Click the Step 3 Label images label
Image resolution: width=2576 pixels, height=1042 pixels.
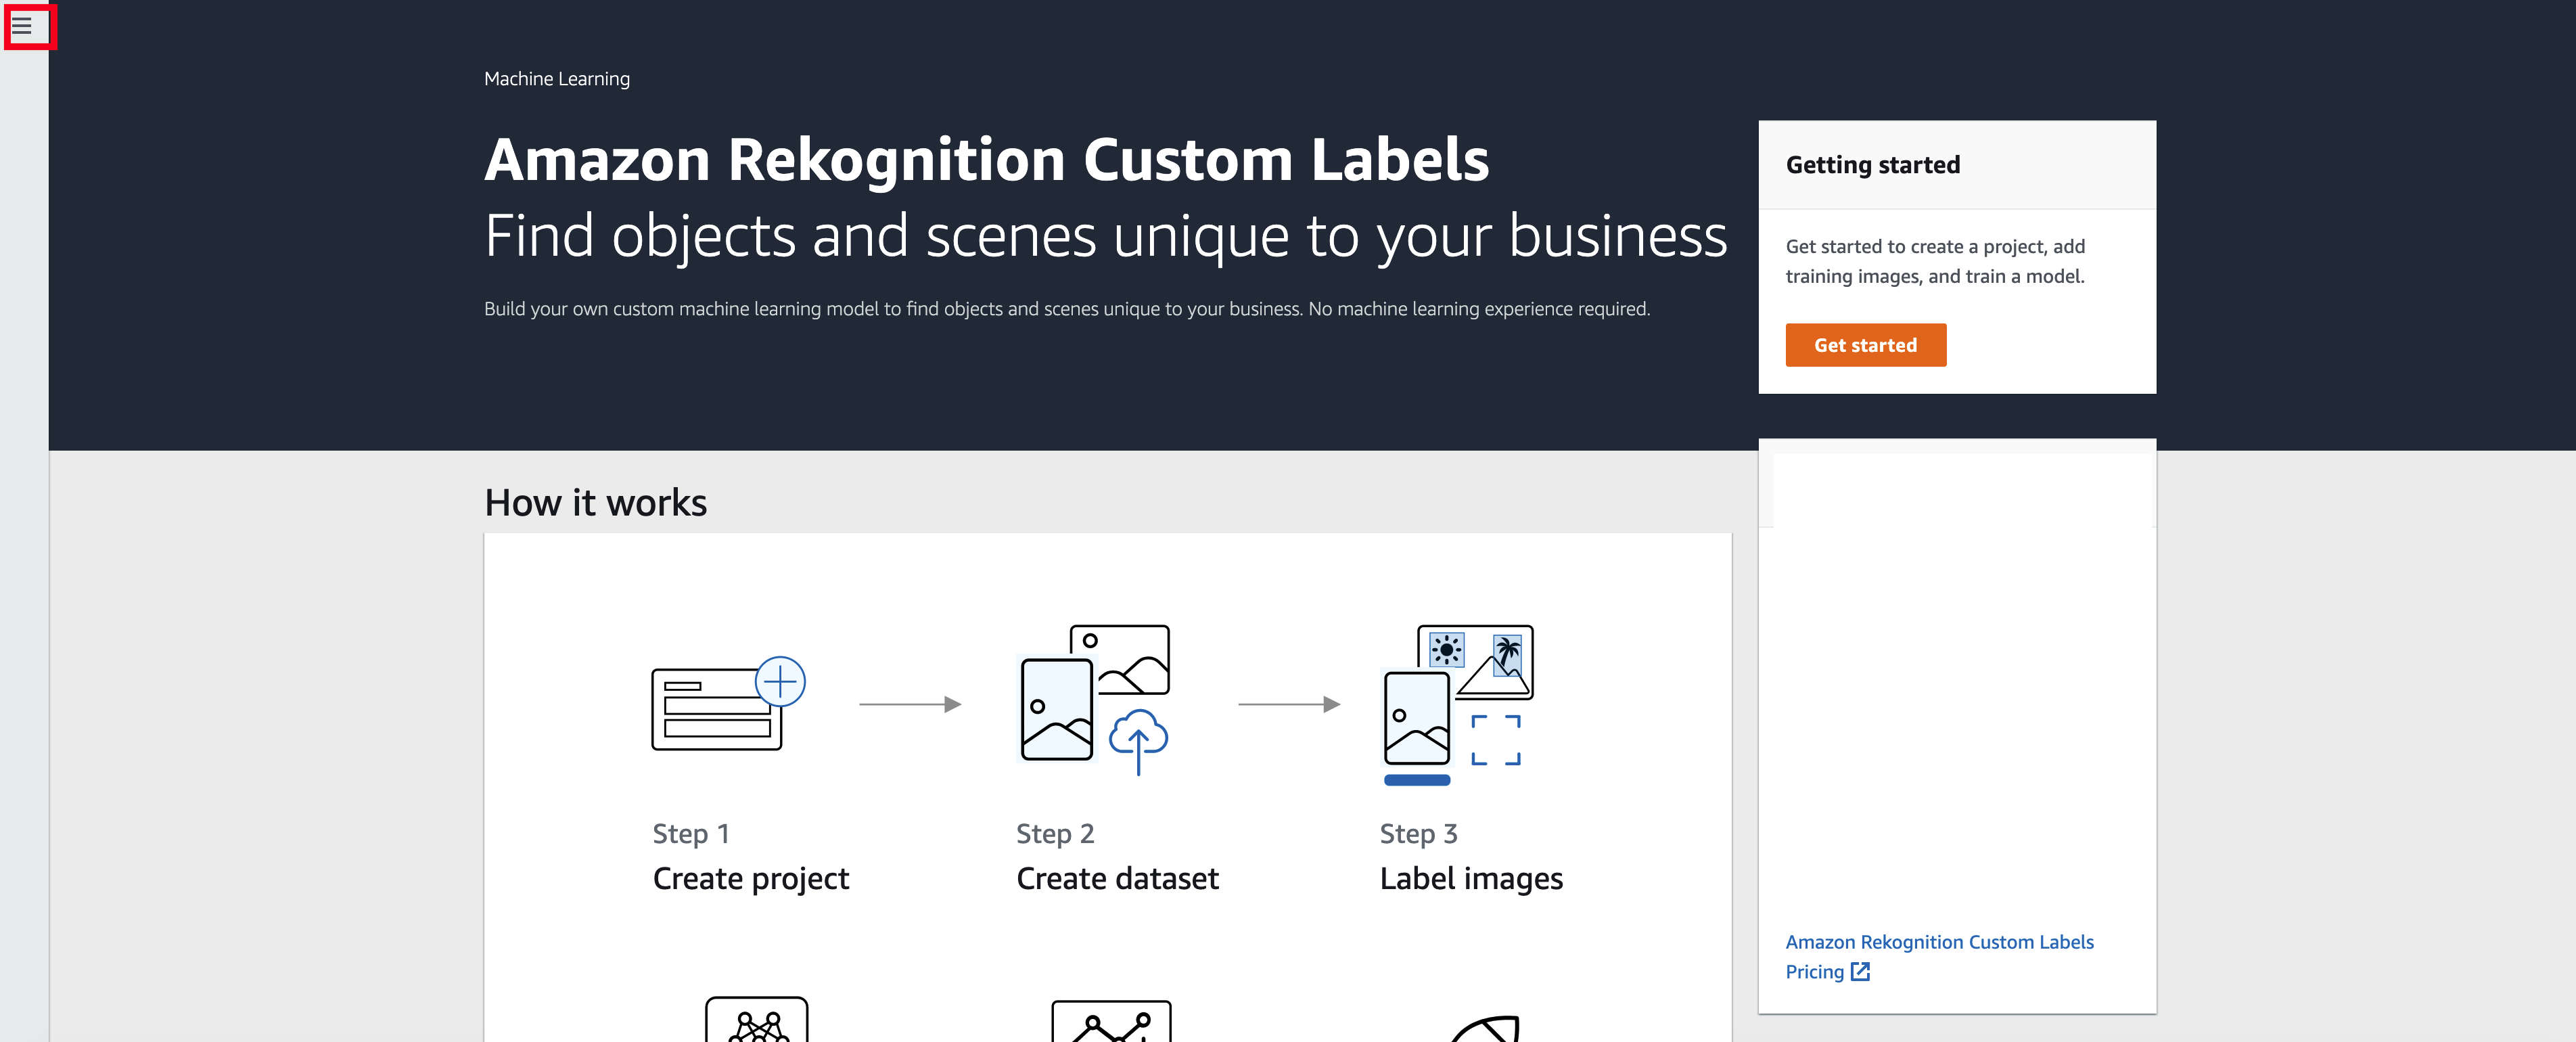1471,857
